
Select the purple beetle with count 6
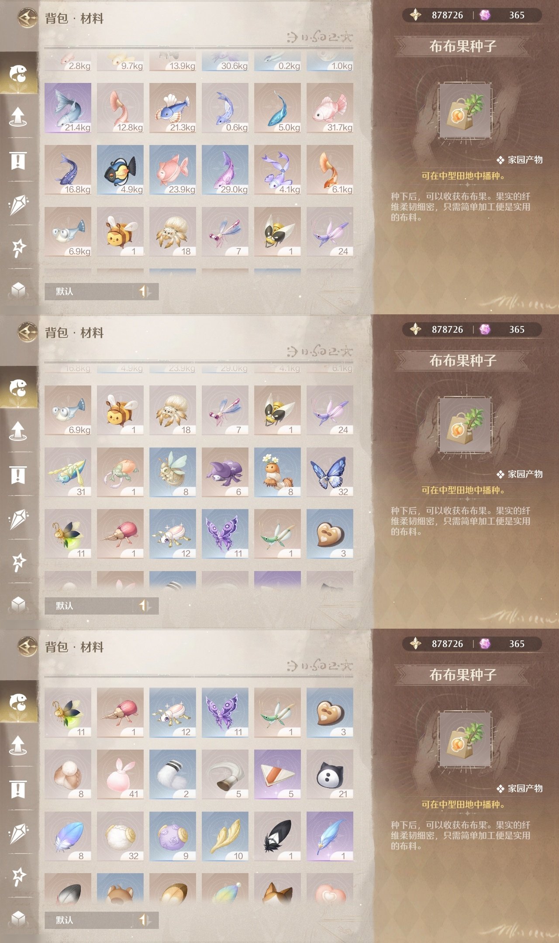pos(225,472)
